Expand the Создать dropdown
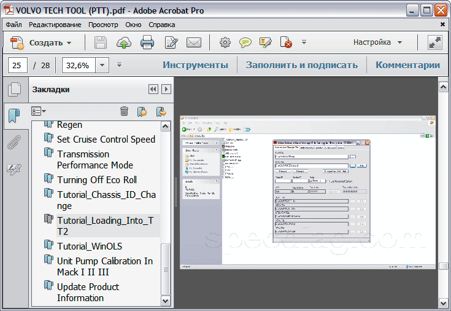This screenshot has height=311, width=451. [x=69, y=43]
